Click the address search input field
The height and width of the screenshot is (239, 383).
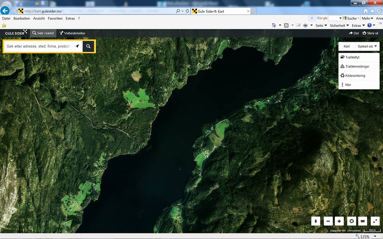click(x=38, y=46)
